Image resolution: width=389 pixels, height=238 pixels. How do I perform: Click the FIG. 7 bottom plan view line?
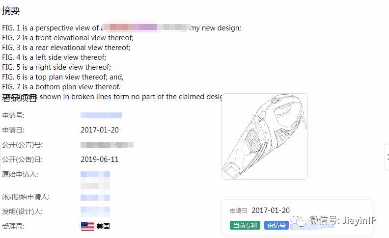pyautogui.click(x=61, y=87)
